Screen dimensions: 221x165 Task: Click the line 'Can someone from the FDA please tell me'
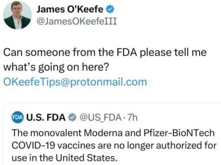pos(105,52)
